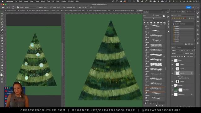
Task: Toggle pressure for opacity icon
Action: click(x=51, y=8)
